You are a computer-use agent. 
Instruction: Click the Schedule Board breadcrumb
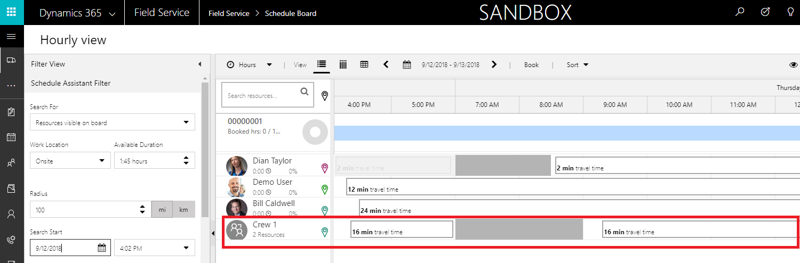coord(290,13)
